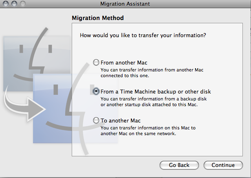Click the "Migration Assistant" window title
Image resolution: width=251 pixels, height=178 pixels.
(x=125, y=4)
